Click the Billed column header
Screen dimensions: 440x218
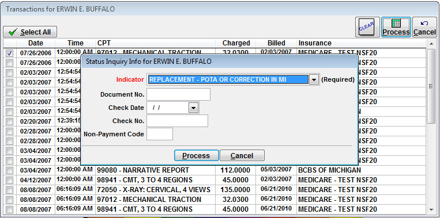pyautogui.click(x=276, y=43)
